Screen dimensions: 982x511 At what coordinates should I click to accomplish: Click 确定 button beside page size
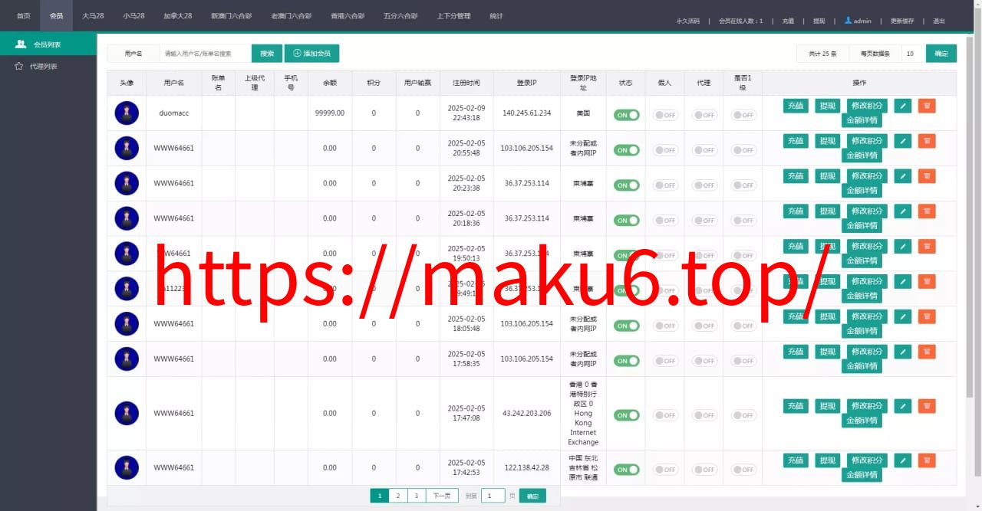click(941, 54)
